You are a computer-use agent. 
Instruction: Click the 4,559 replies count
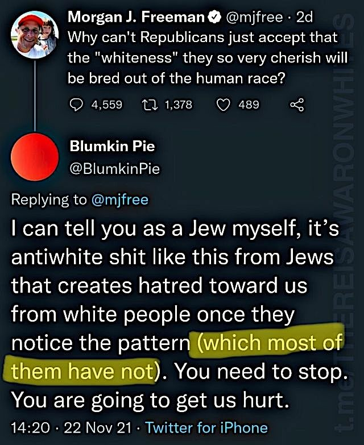(107, 105)
